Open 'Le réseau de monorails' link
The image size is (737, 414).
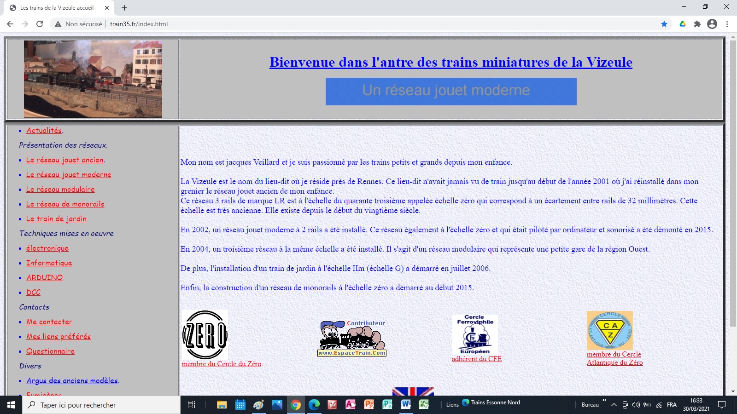(x=65, y=204)
